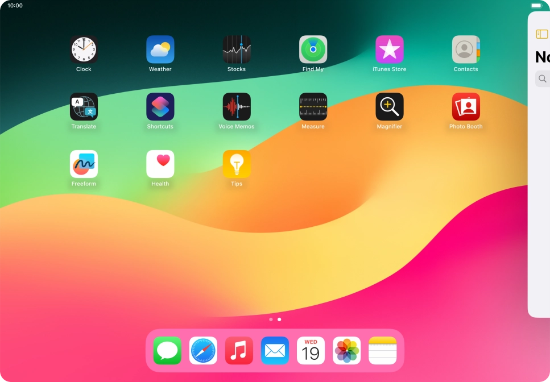Open the Translate app

point(84,107)
